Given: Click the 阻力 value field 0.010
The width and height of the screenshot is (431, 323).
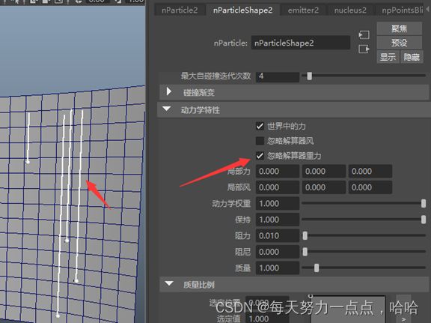Looking at the screenshot, I should coord(278,236).
